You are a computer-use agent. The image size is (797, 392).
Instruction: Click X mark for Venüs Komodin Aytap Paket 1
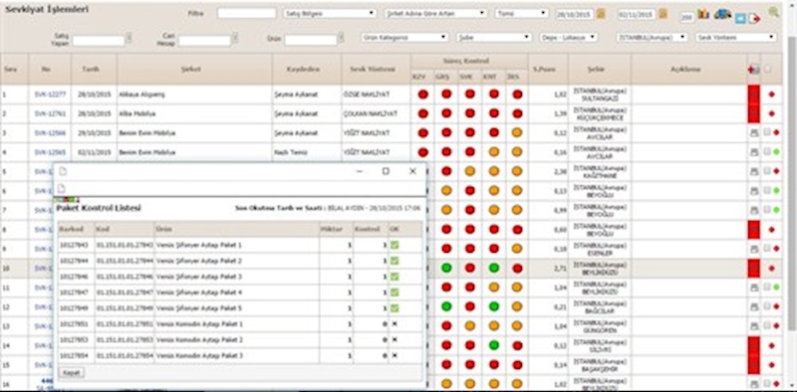click(395, 323)
